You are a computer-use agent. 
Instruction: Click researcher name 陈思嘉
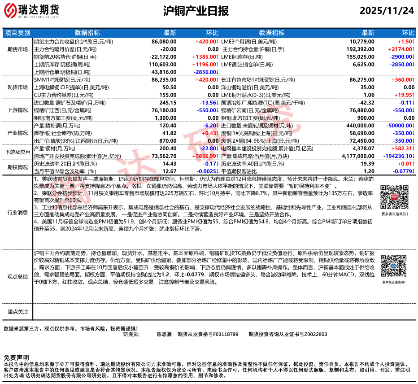pyautogui.click(x=164, y=334)
